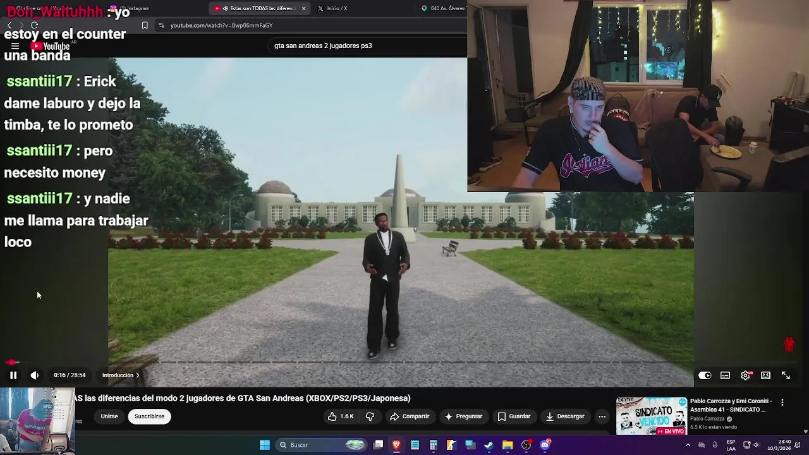809x455 pixels.
Task: Switch to theater mode
Action: (765, 375)
